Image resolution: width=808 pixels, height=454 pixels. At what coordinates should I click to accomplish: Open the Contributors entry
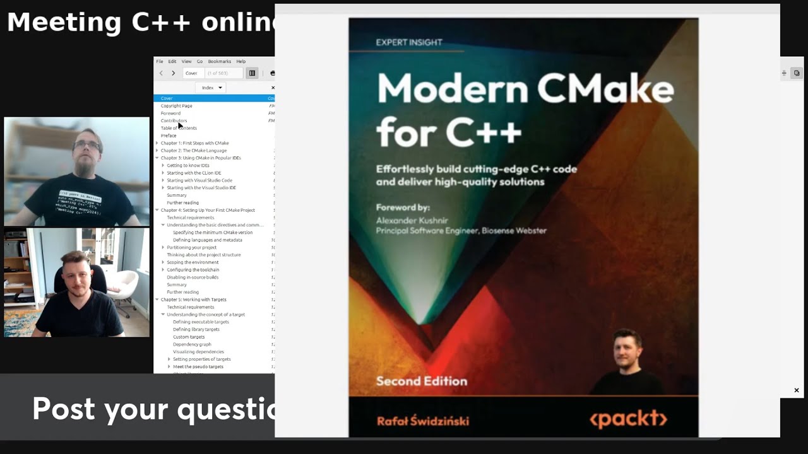174,120
